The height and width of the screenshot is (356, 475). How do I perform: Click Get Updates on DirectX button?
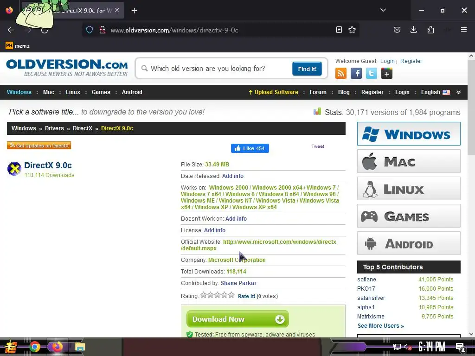click(x=39, y=146)
